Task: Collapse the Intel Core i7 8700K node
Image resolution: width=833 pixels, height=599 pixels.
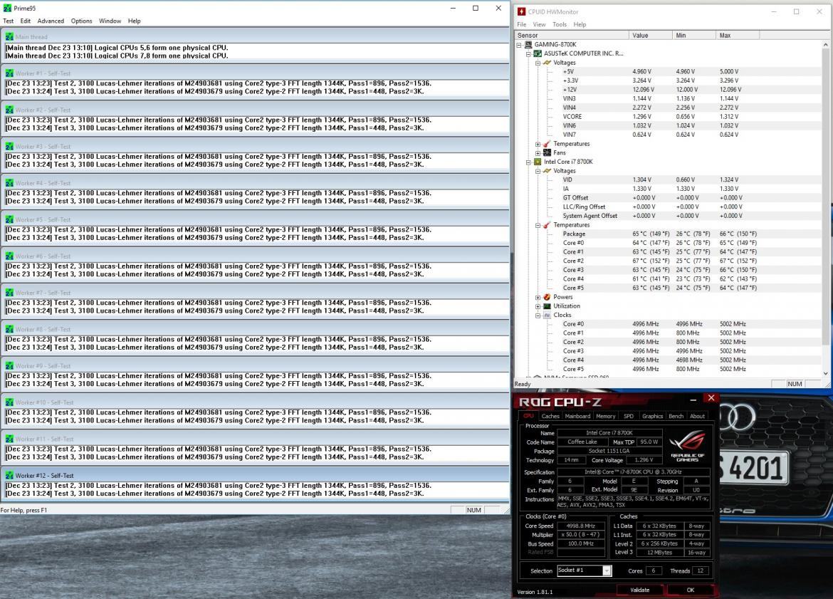Action: 528,162
